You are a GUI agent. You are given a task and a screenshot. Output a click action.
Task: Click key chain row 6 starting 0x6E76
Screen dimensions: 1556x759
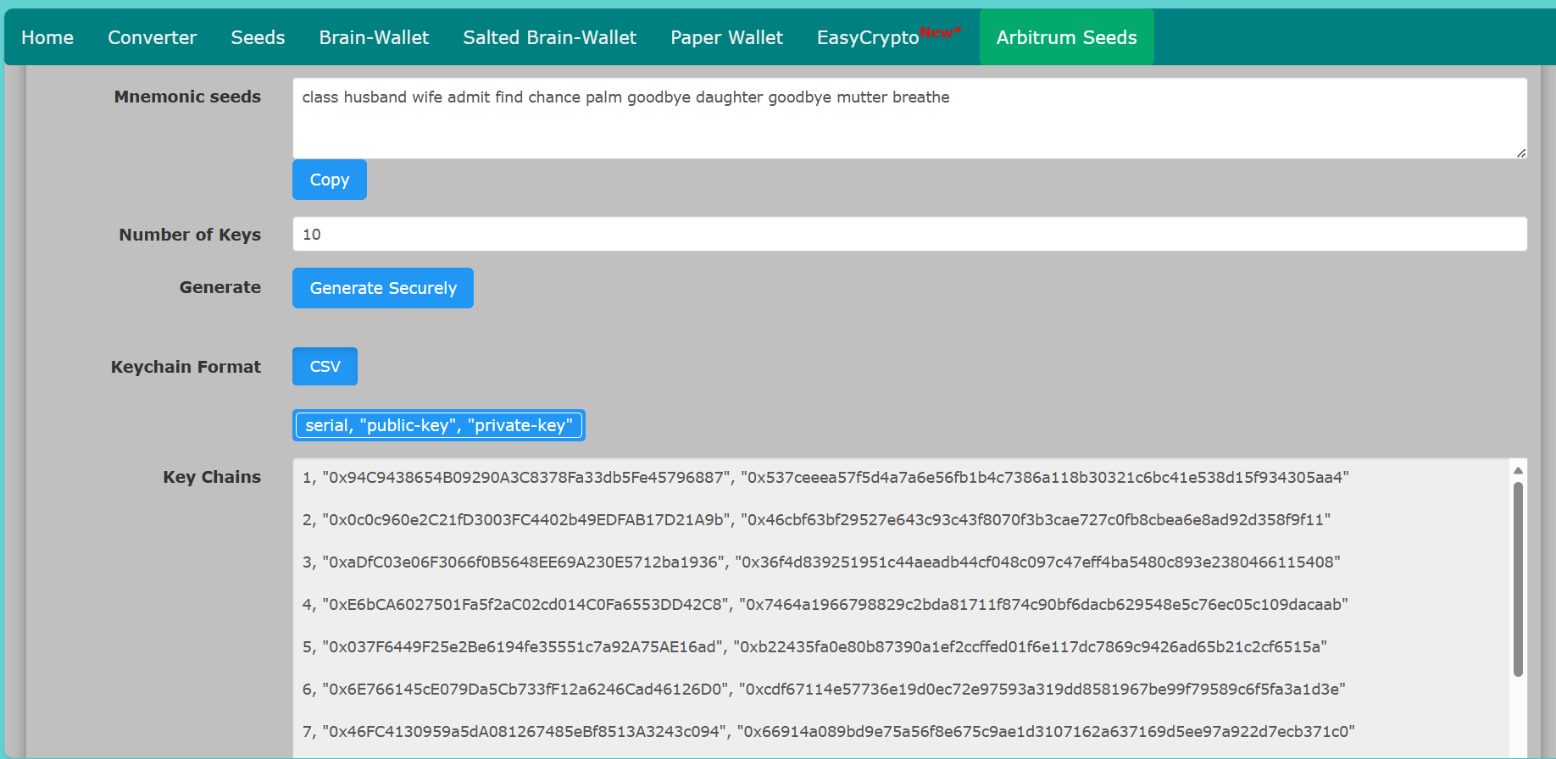[824, 690]
